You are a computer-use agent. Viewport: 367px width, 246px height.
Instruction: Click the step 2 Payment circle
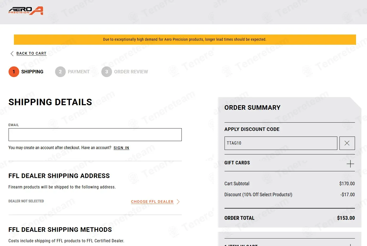[60, 72]
